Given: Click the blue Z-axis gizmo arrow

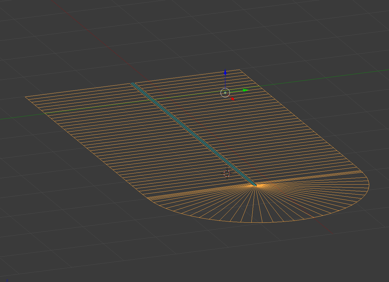Looking at the screenshot, I should point(225,72).
